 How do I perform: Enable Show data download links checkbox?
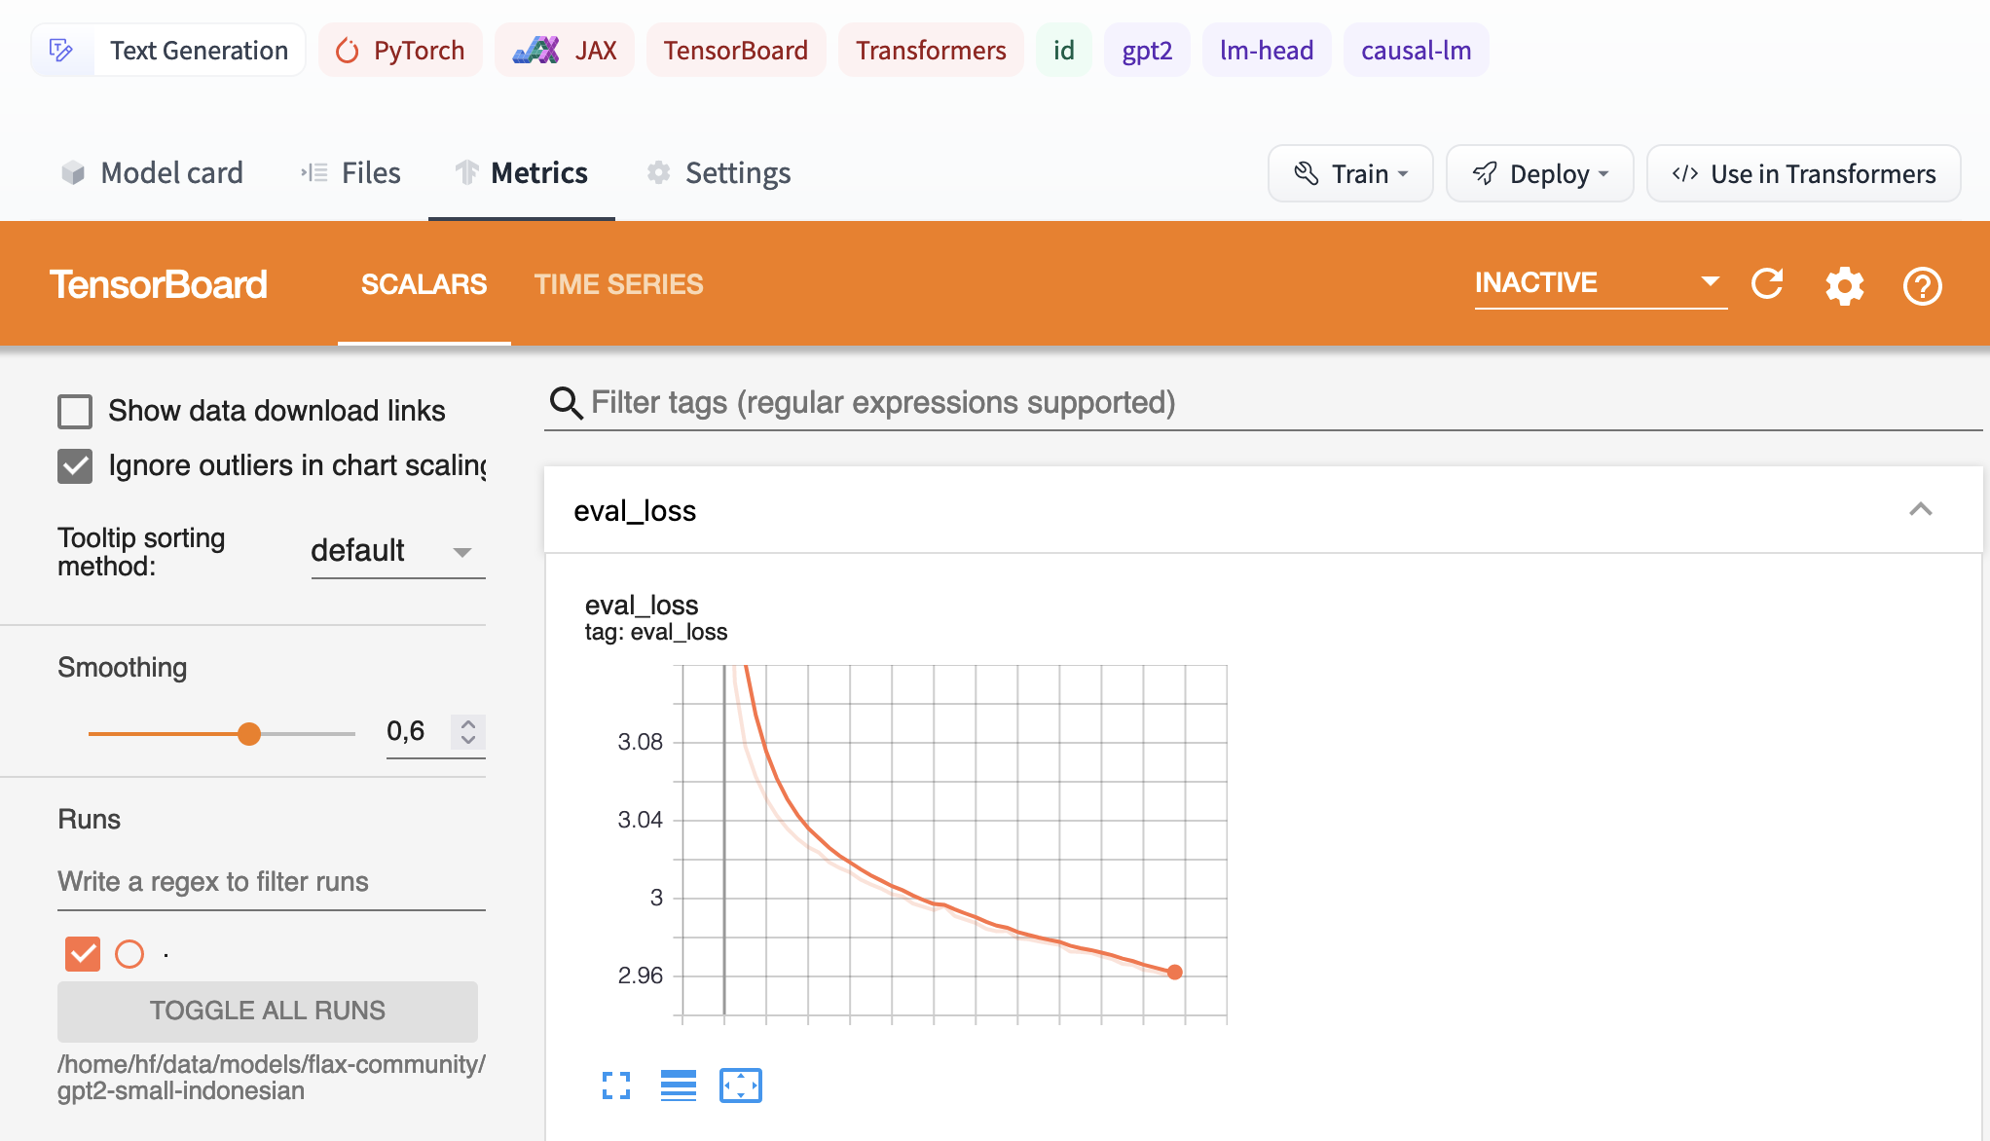75,411
